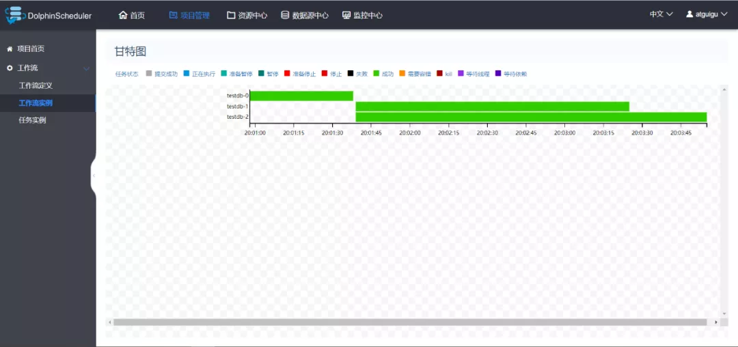Screen dimensions: 738x347
Task: Open 工作流实例 in the sidebar
Action: pos(36,103)
